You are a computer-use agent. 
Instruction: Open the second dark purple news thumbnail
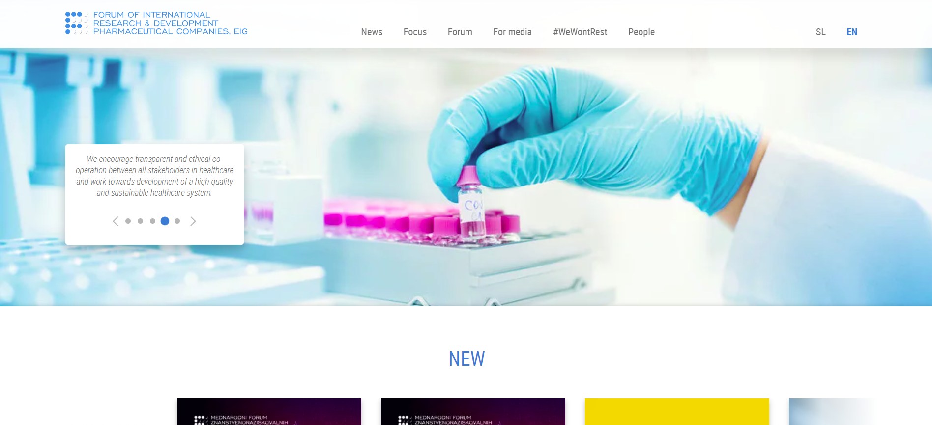pyautogui.click(x=473, y=412)
